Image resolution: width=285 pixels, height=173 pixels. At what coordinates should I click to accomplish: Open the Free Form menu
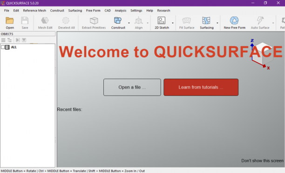click(x=93, y=11)
